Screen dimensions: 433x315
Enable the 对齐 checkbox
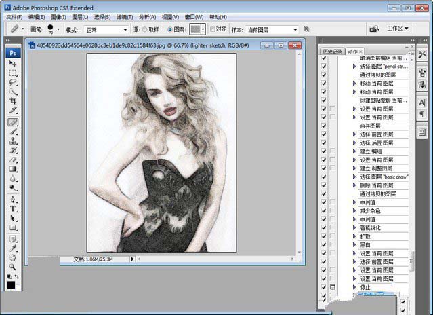(212, 29)
